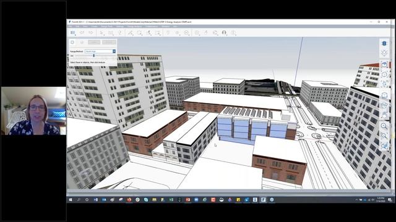Image resolution: width=396 pixels, height=222 pixels.
Task: Open the Collaboration menu
Action: click(x=152, y=26)
